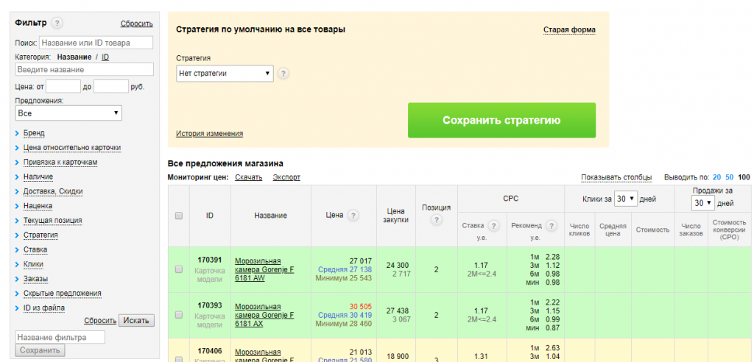The image size is (754, 362).
Task: Focus the price до field
Action: pyautogui.click(x=111, y=87)
